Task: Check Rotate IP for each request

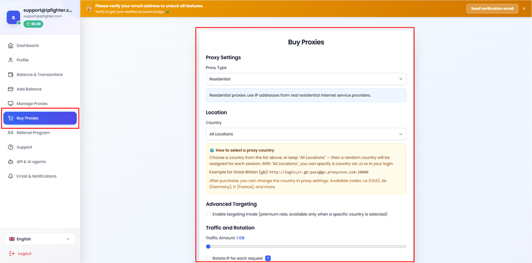Action: coord(208,258)
